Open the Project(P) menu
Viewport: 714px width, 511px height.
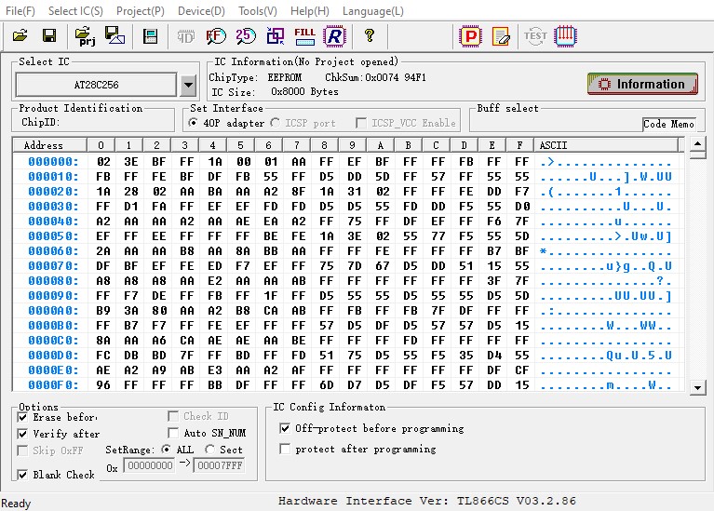tap(141, 11)
